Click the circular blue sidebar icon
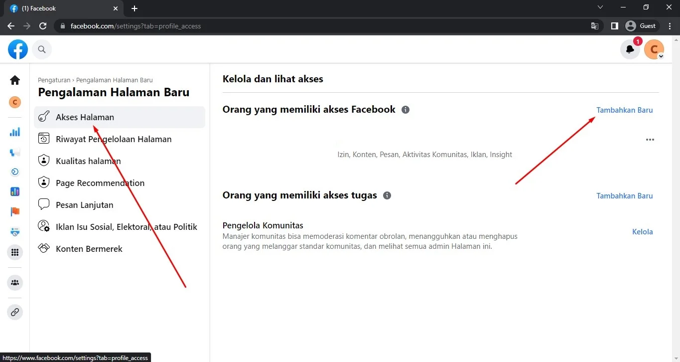680x362 pixels. (x=15, y=172)
